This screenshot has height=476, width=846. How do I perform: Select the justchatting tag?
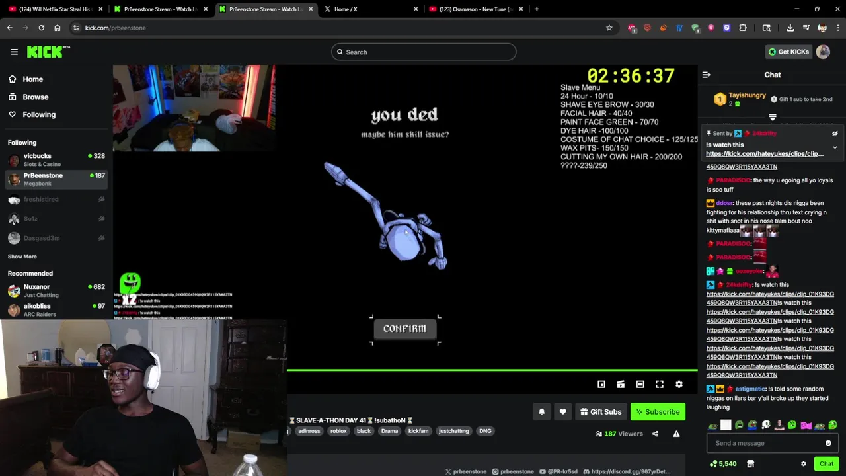click(454, 431)
